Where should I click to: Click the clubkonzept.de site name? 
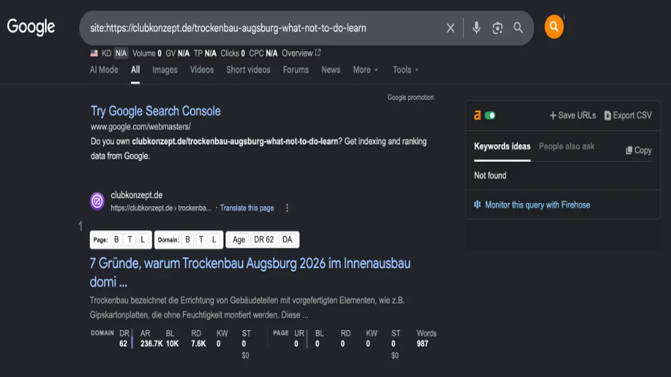tap(137, 195)
